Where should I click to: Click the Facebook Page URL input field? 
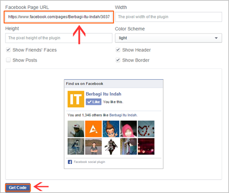click(59, 17)
